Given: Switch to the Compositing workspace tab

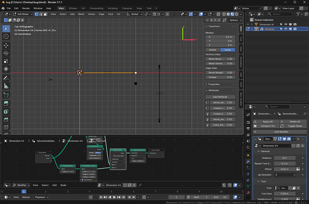Looking at the screenshot, I should [96, 8].
